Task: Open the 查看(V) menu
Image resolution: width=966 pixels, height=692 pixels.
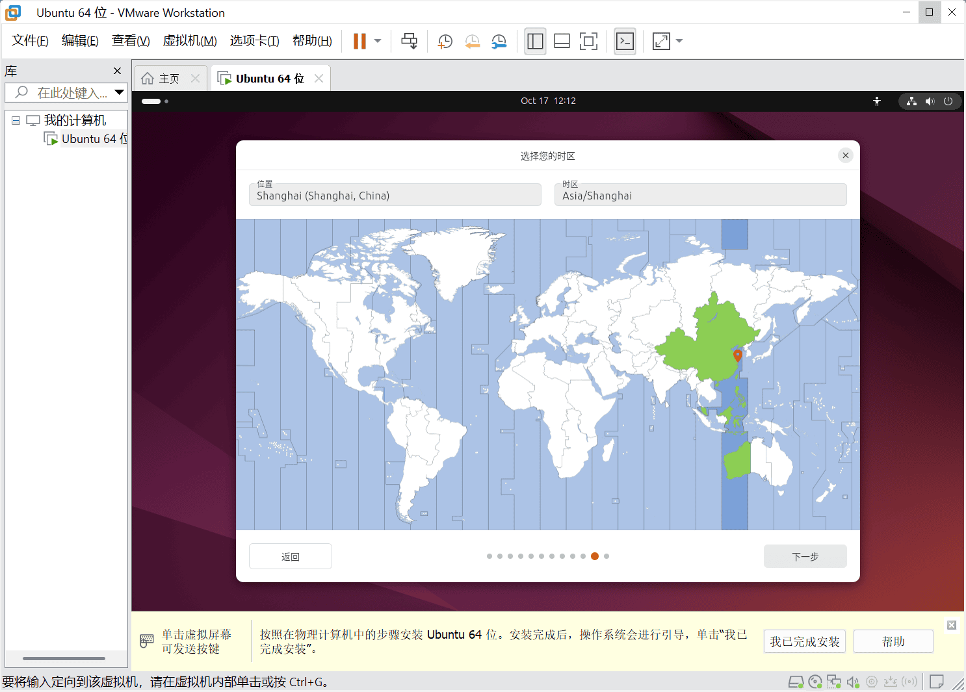Action: point(131,41)
